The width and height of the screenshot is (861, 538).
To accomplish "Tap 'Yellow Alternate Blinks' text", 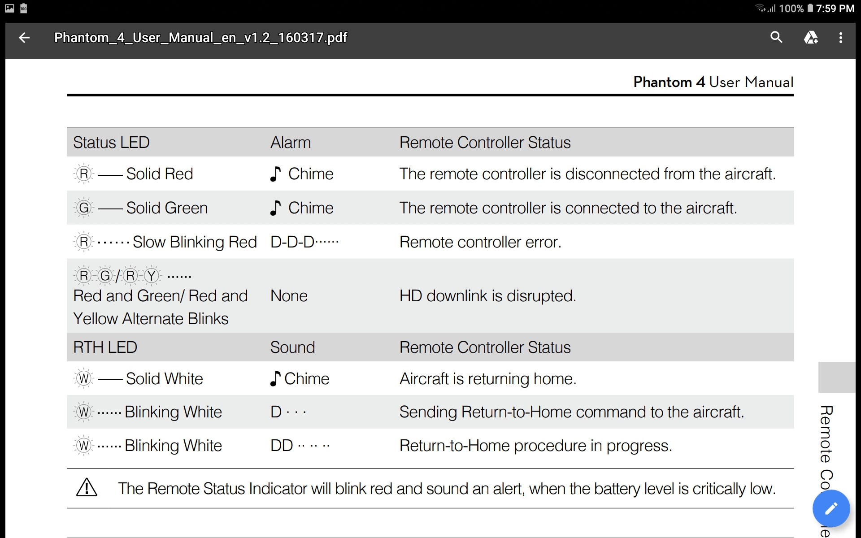I will [x=151, y=319].
